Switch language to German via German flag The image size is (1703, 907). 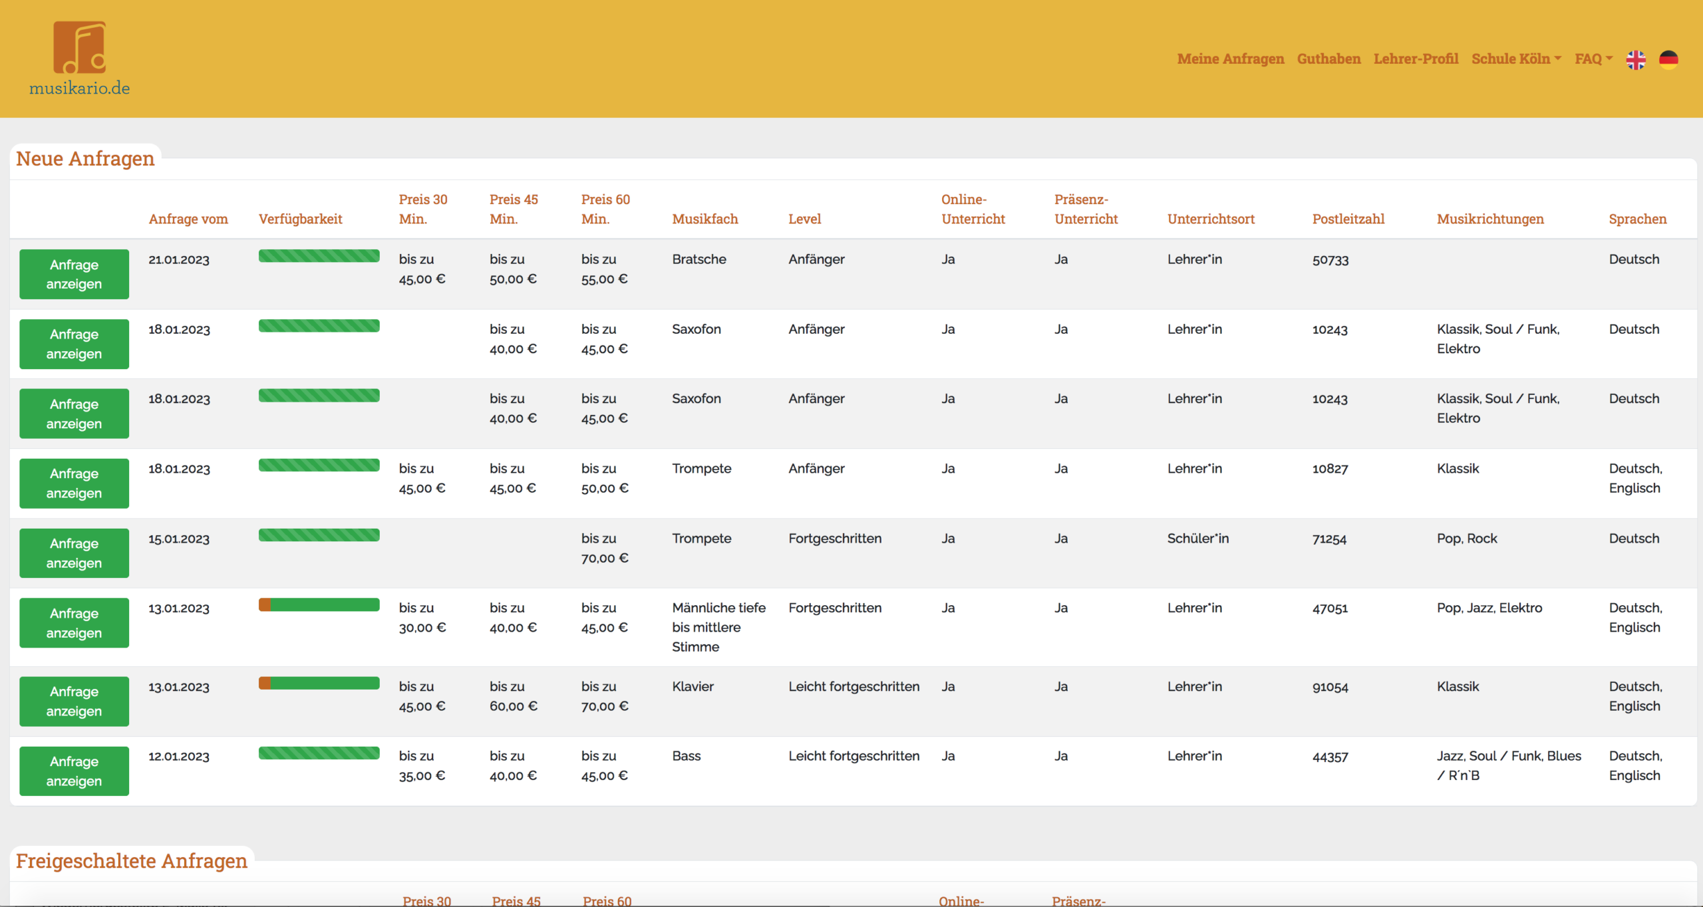click(x=1668, y=60)
